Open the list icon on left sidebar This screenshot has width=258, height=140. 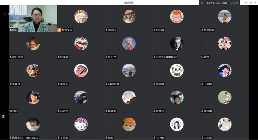pos(3,117)
